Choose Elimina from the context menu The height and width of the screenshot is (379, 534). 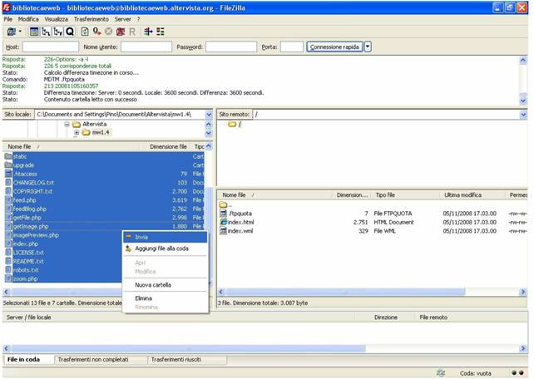coord(166,298)
